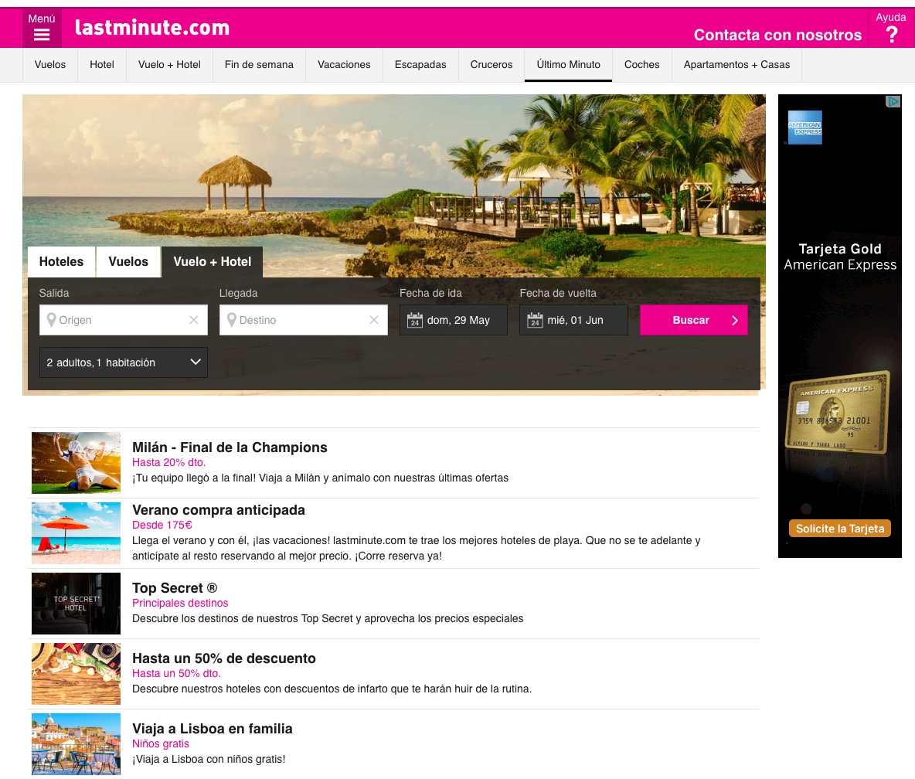Click the Milán football player thumbnail
The height and width of the screenshot is (779, 915).
click(76, 463)
